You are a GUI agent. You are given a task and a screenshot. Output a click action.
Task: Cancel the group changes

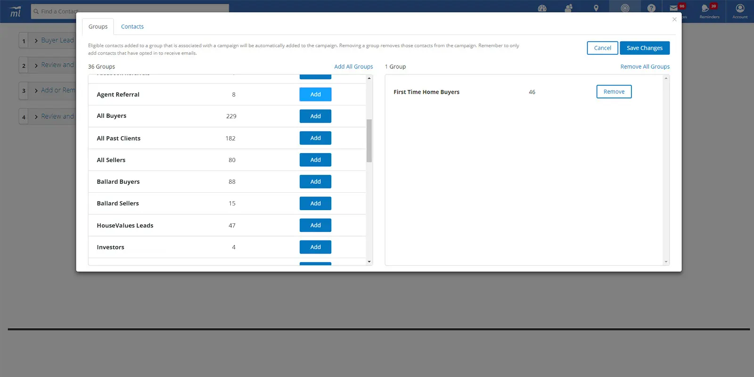pos(602,48)
